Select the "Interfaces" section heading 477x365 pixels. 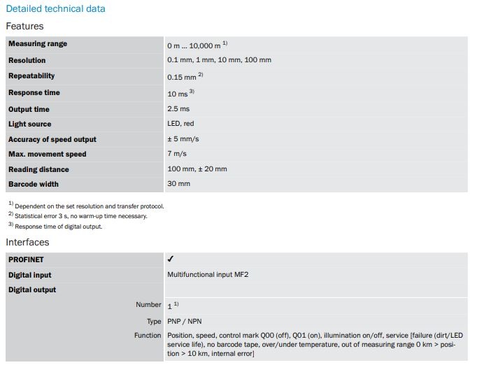[x=27, y=242]
